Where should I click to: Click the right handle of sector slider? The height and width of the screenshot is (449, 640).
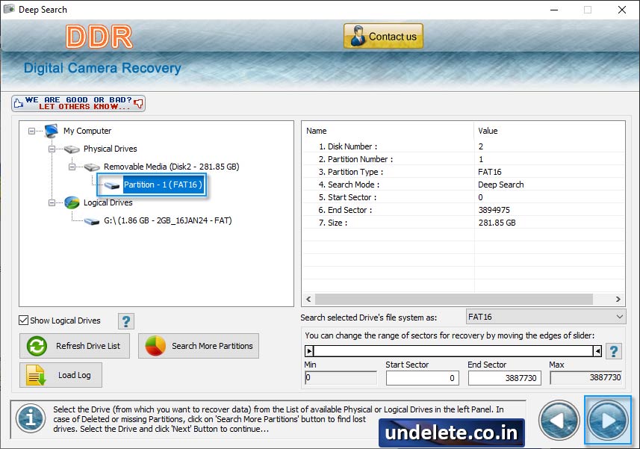[x=597, y=351]
